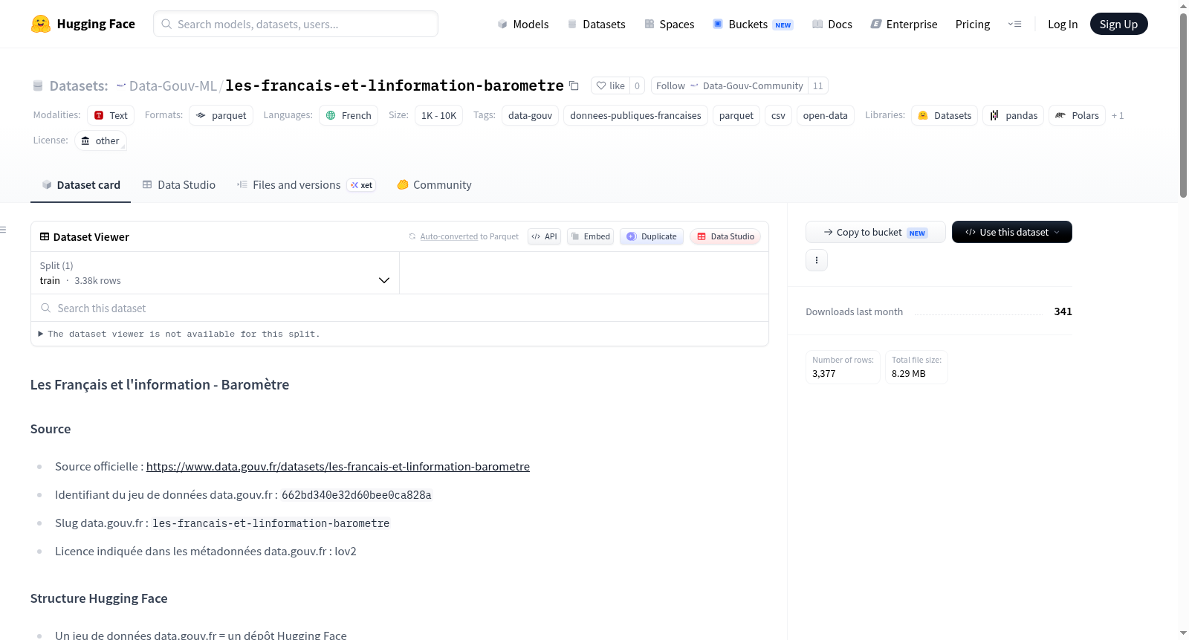Click the Text modality tag

(x=111, y=115)
